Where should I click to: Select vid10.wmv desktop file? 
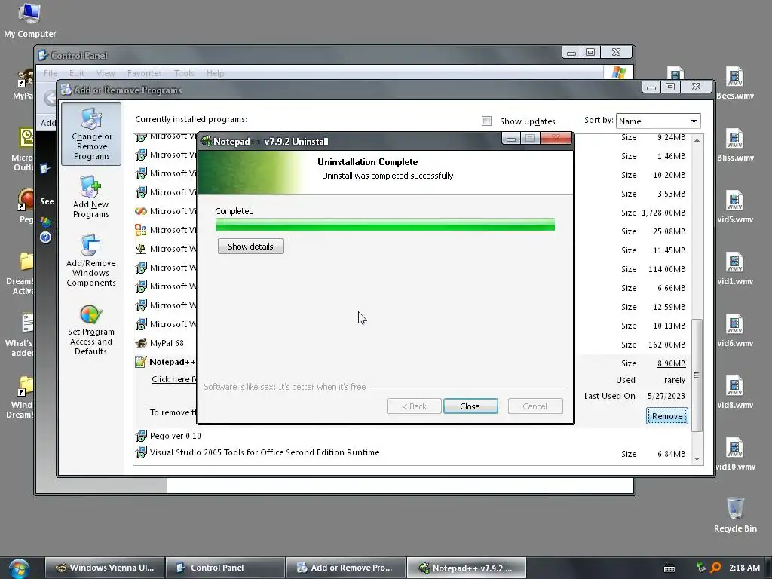(x=734, y=454)
